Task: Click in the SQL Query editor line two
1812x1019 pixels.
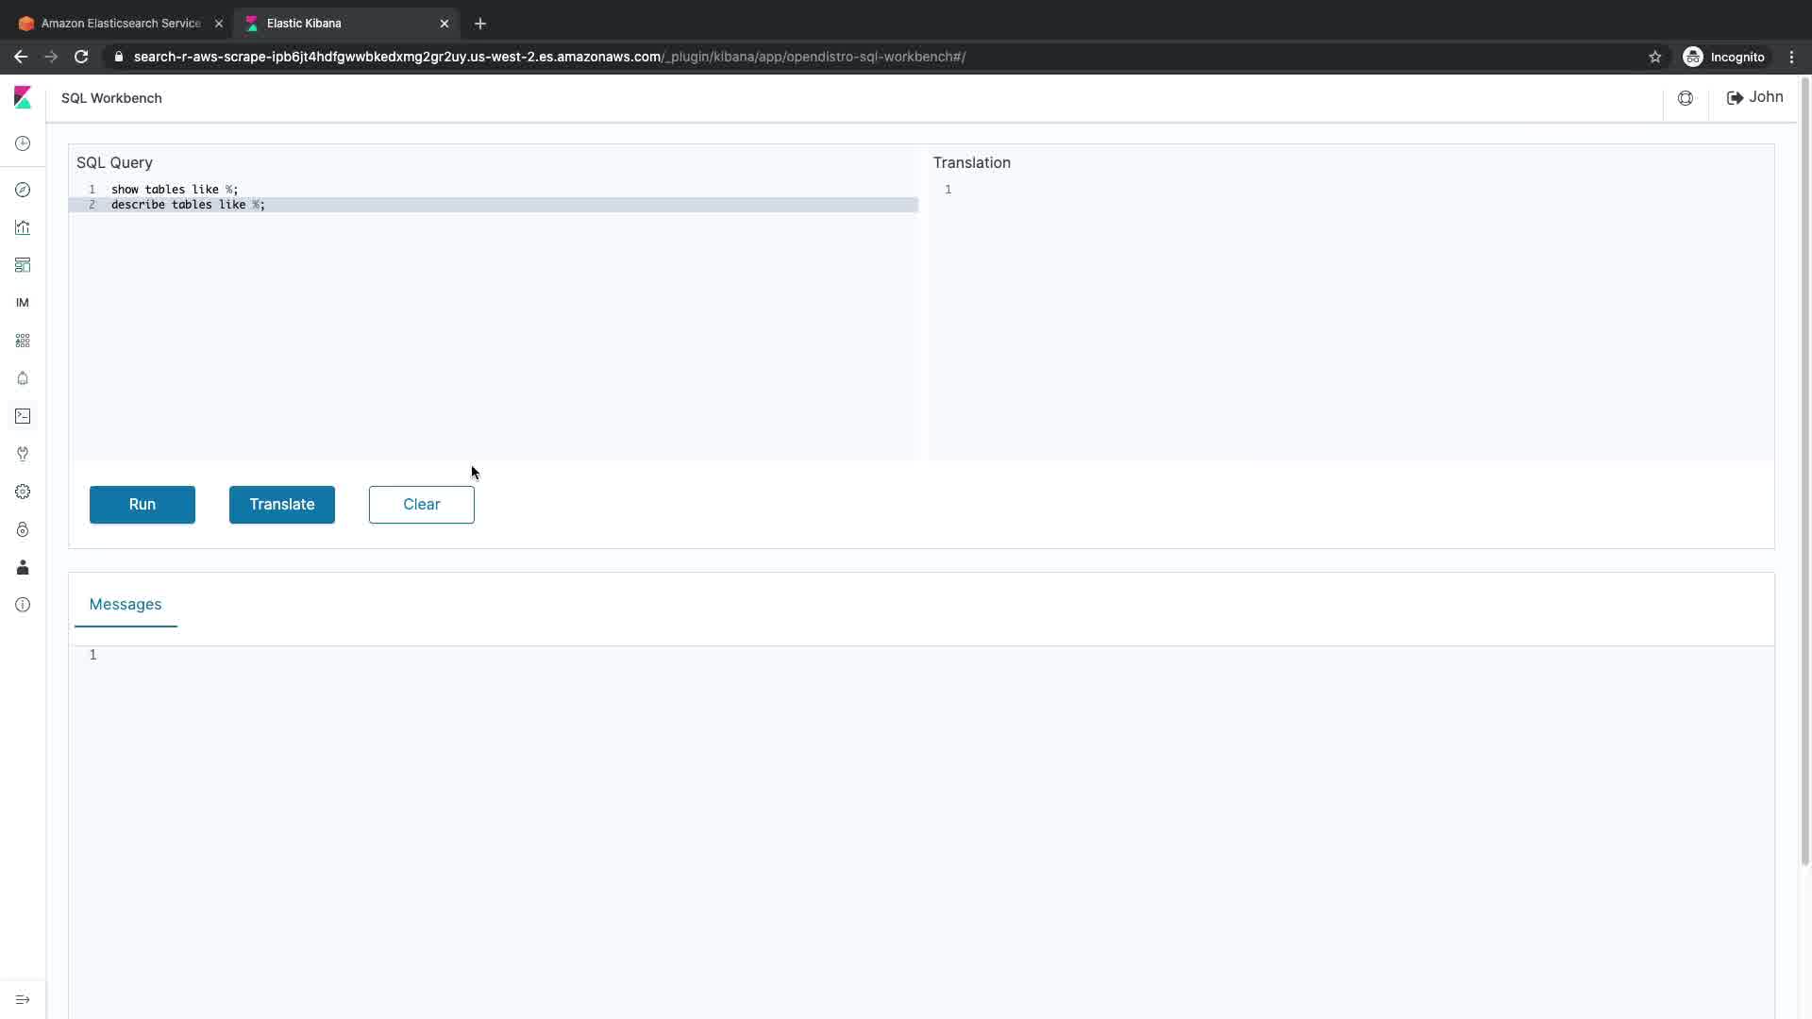Action: click(x=472, y=205)
